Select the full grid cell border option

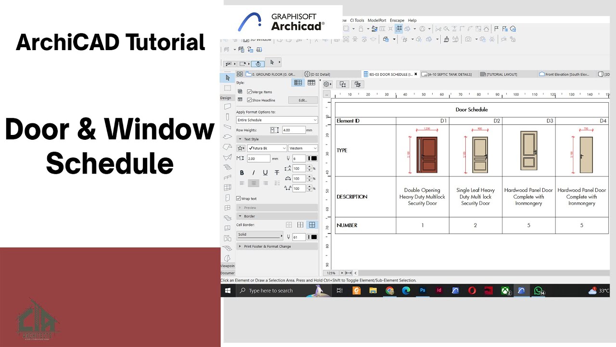point(312,225)
